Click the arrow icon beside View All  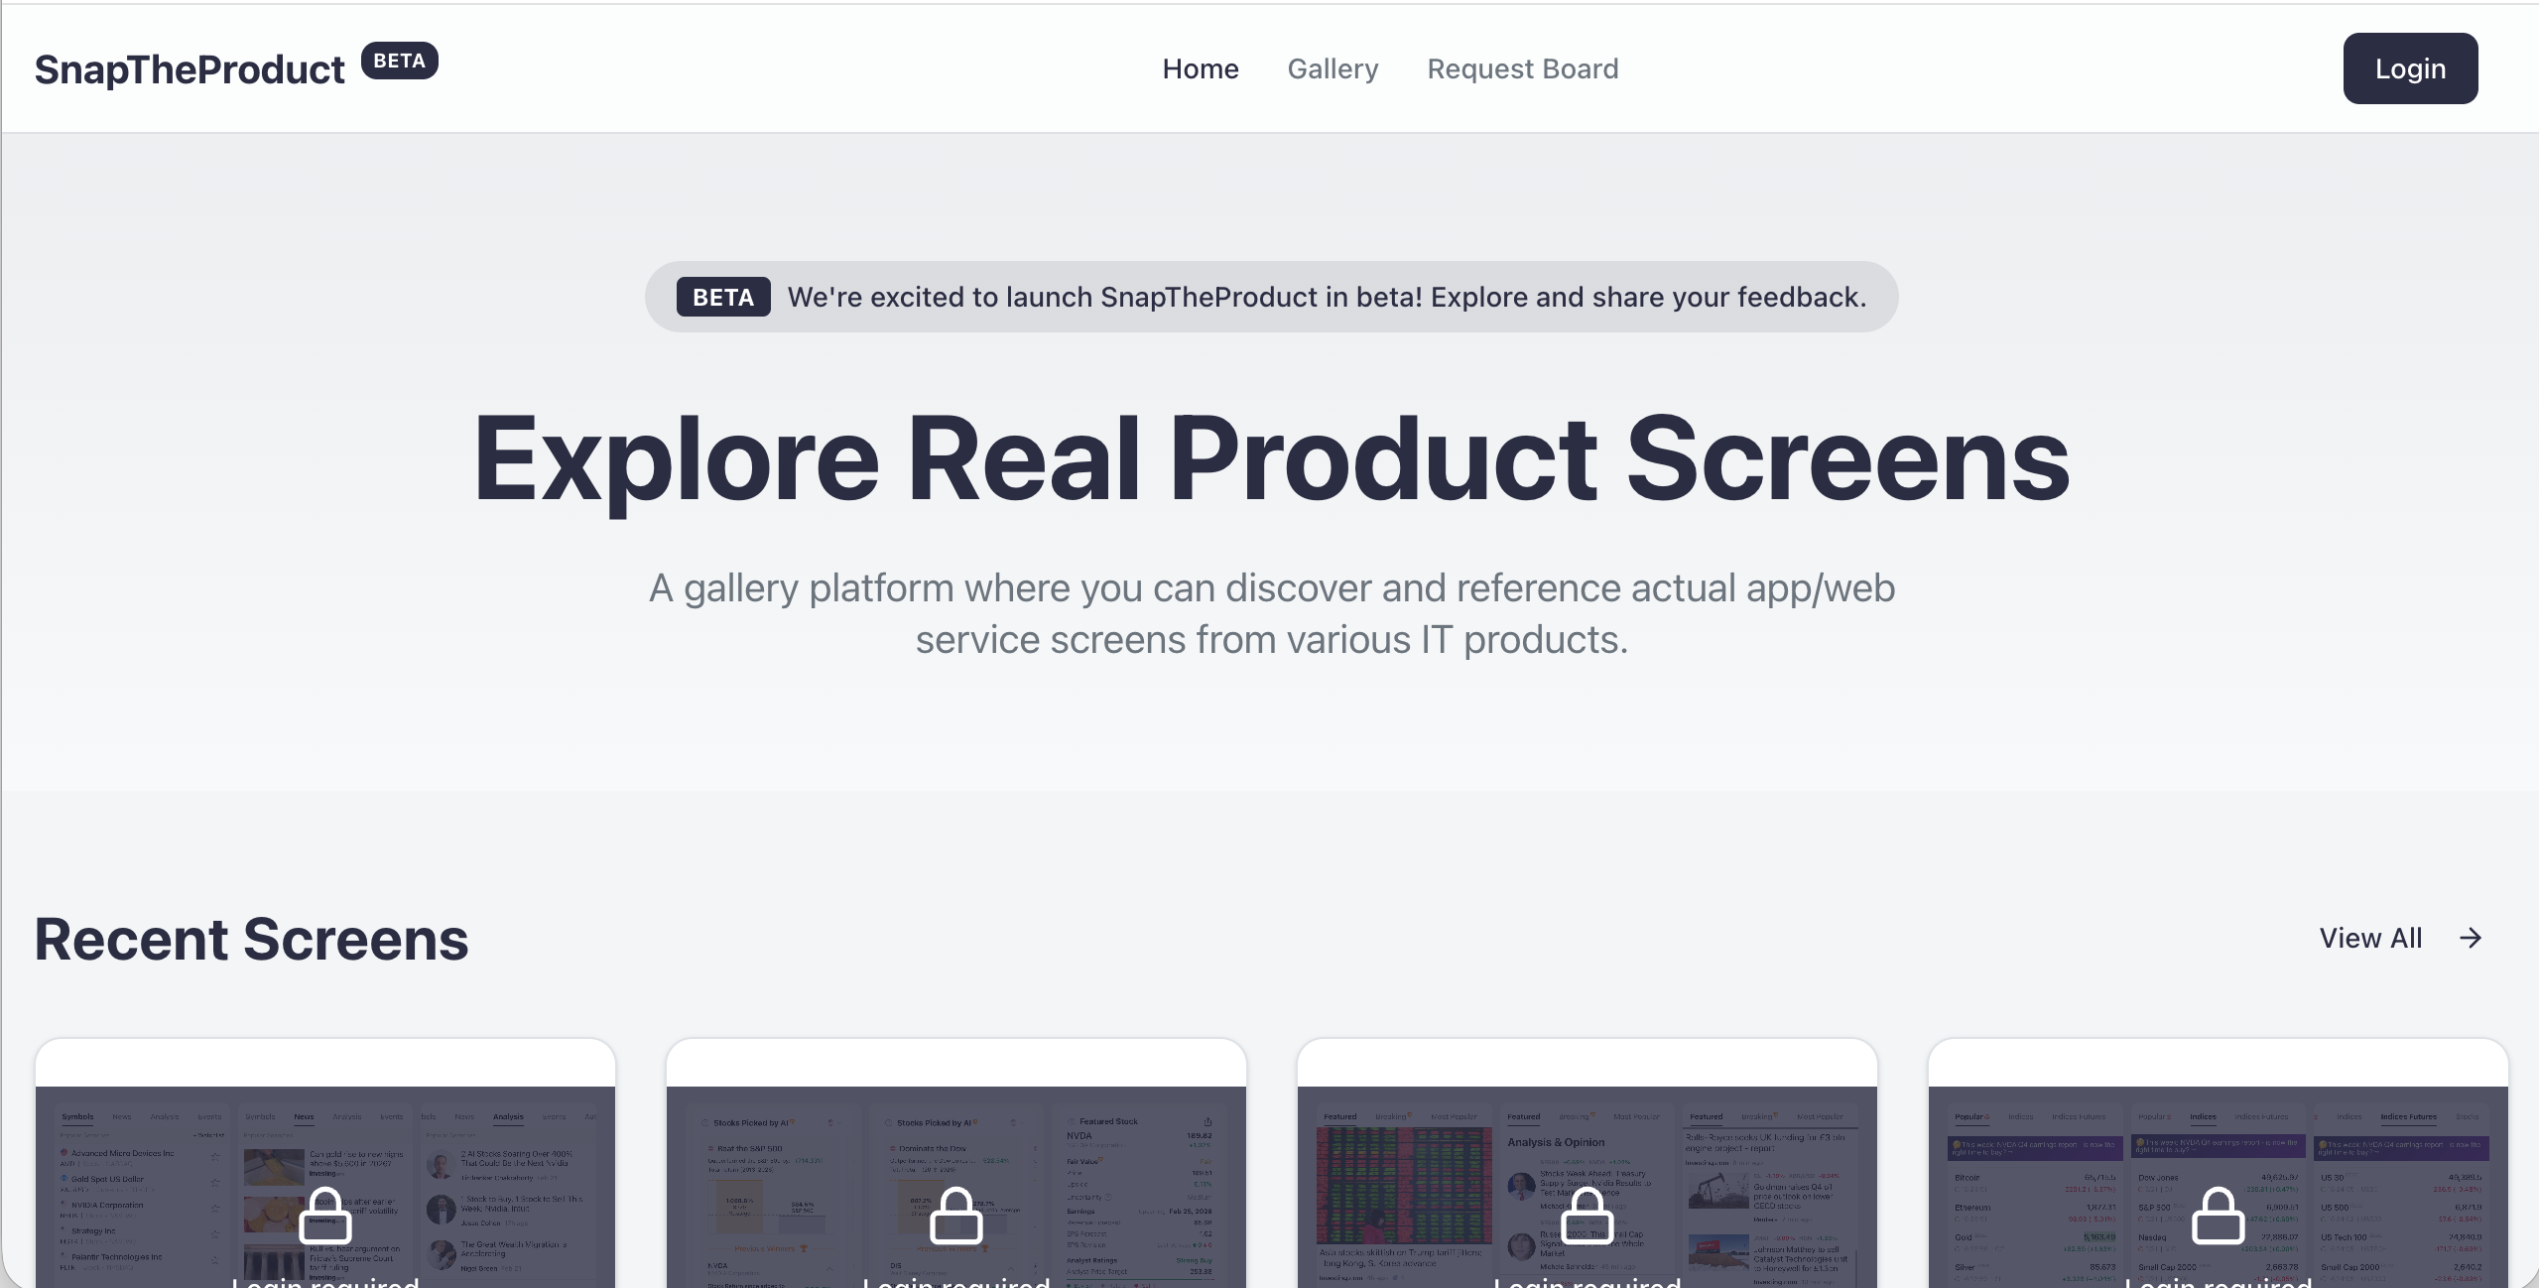pos(2471,938)
